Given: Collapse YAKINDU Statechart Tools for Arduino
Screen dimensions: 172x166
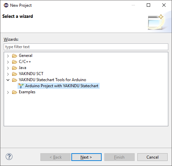Looking at the screenshot, I should coord(8,80).
